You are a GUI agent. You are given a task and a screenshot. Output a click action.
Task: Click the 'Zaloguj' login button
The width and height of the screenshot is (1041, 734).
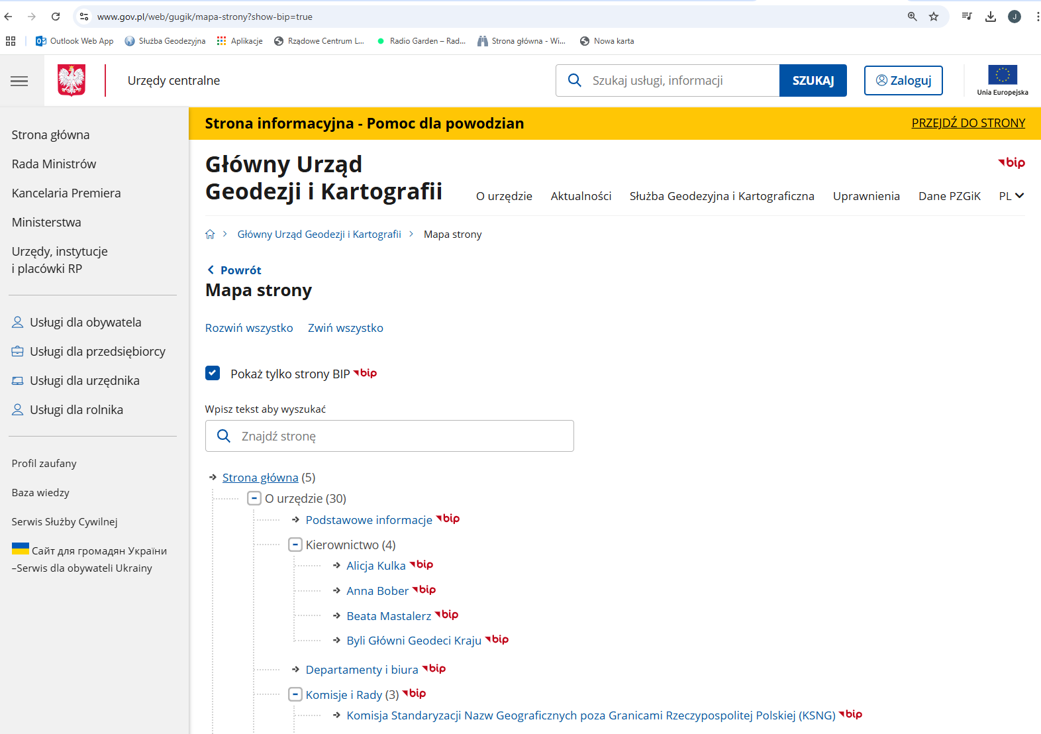pyautogui.click(x=903, y=81)
